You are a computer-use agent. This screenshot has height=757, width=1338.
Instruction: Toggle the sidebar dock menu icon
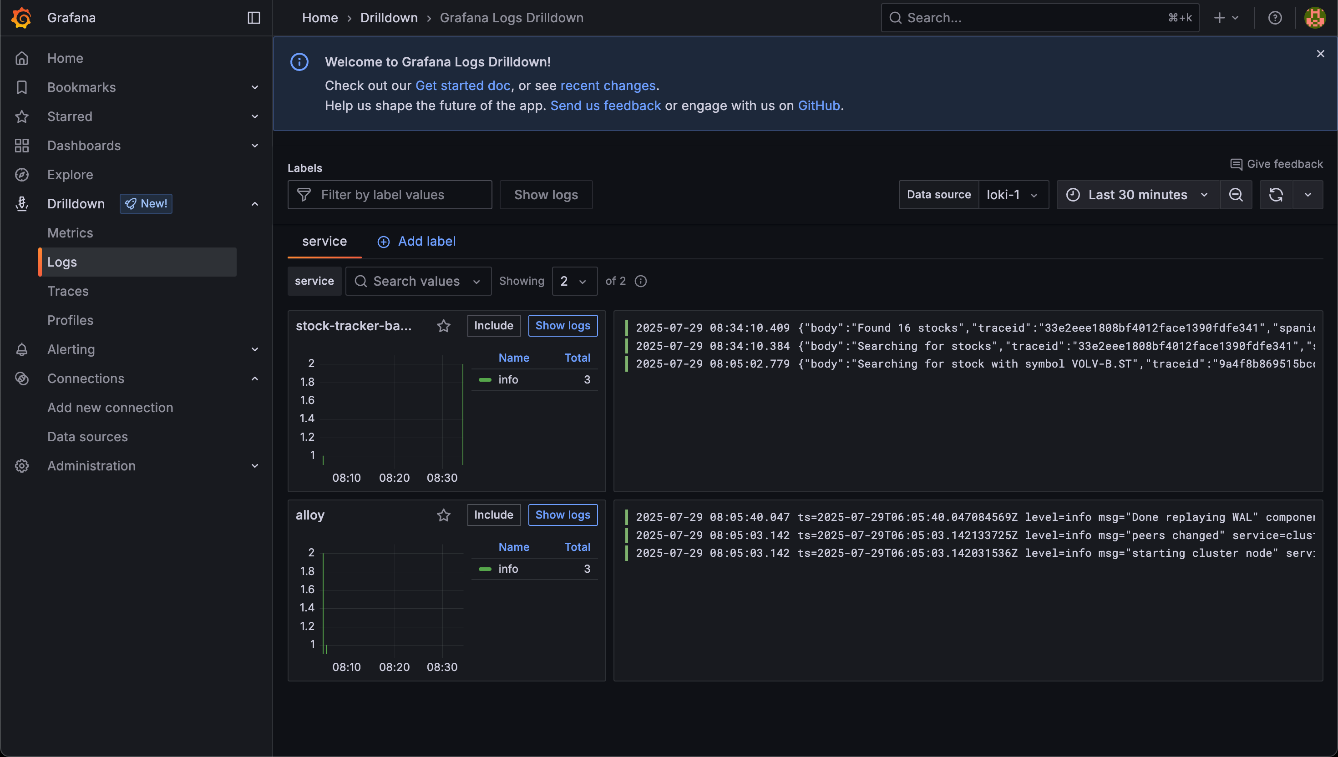point(254,18)
